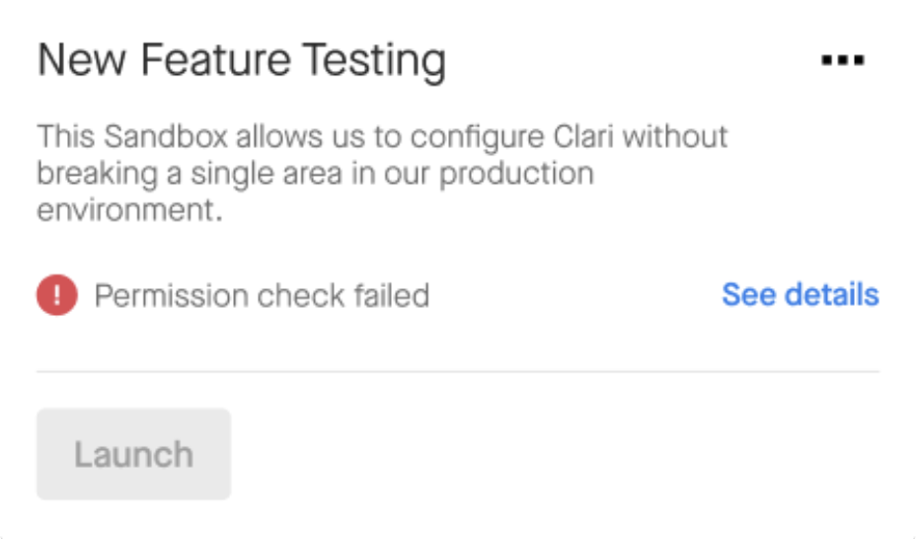
Task: Select the New Feature Testing title
Action: pyautogui.click(x=242, y=60)
